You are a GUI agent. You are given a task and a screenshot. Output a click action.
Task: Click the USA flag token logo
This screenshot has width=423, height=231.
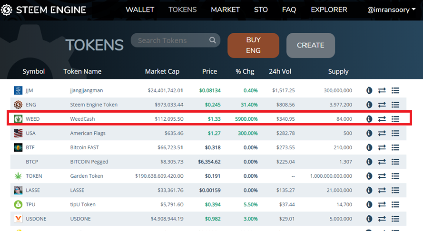click(18, 133)
